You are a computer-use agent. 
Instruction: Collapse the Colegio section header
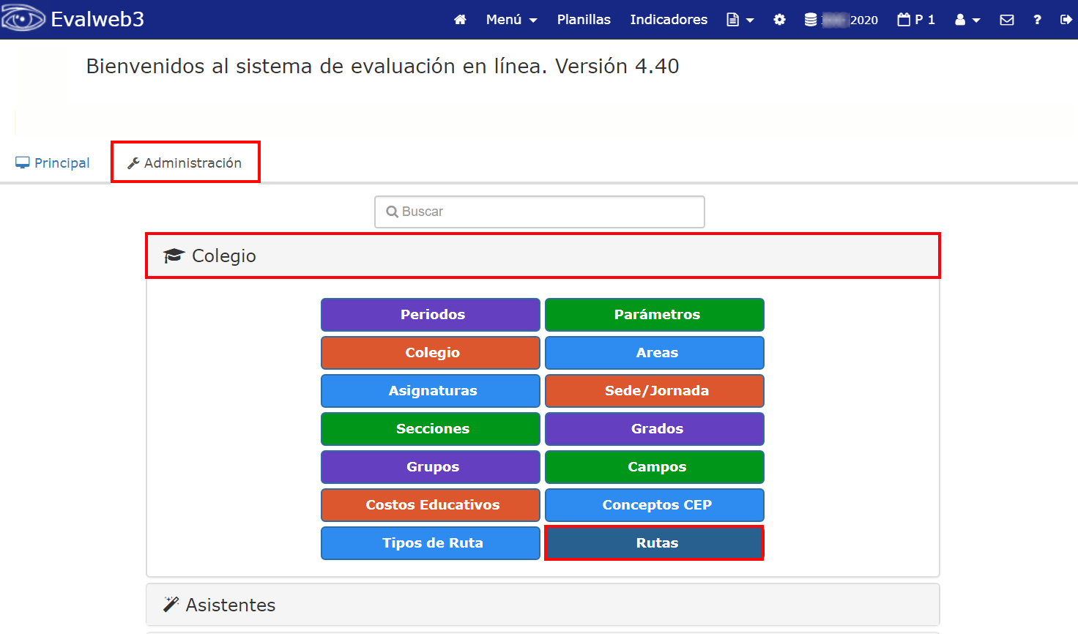click(543, 256)
